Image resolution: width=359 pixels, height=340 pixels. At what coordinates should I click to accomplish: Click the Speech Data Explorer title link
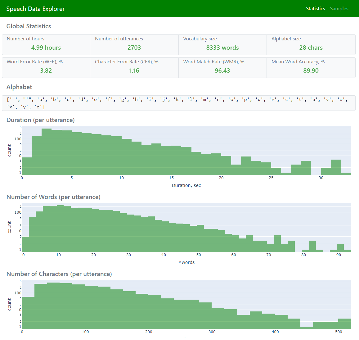[x=35, y=9]
